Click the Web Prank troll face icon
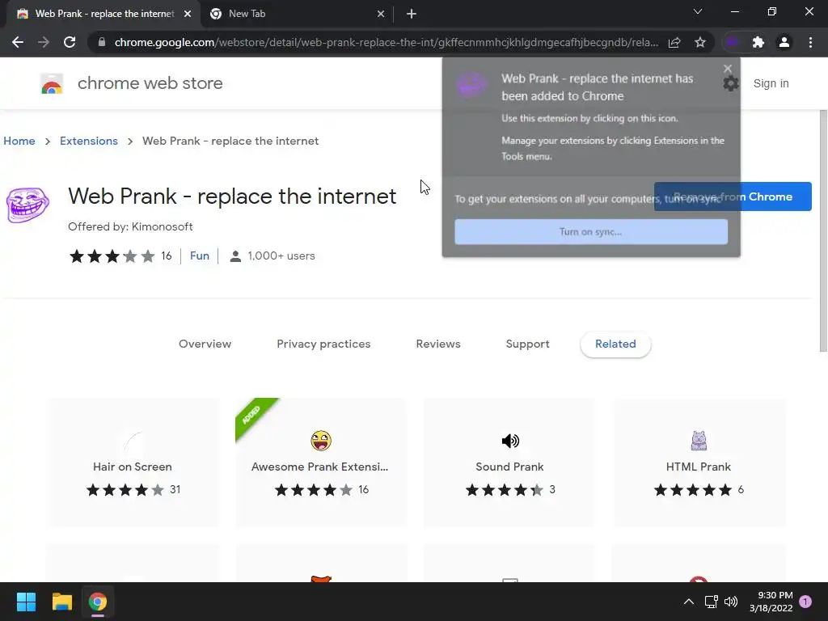Screen dimensions: 828x621 click(27, 205)
